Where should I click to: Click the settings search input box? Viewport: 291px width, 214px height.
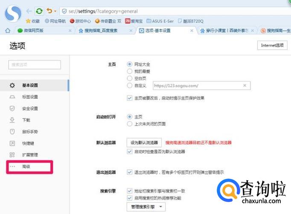tap(35, 65)
